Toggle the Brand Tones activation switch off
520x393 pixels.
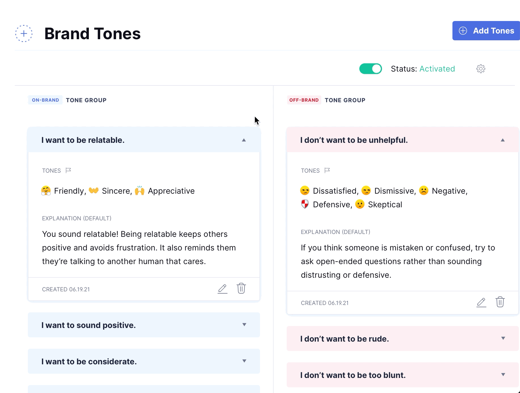[370, 69]
